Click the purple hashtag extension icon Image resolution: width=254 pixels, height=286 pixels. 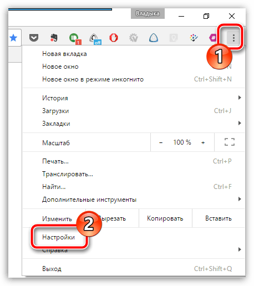point(212,38)
